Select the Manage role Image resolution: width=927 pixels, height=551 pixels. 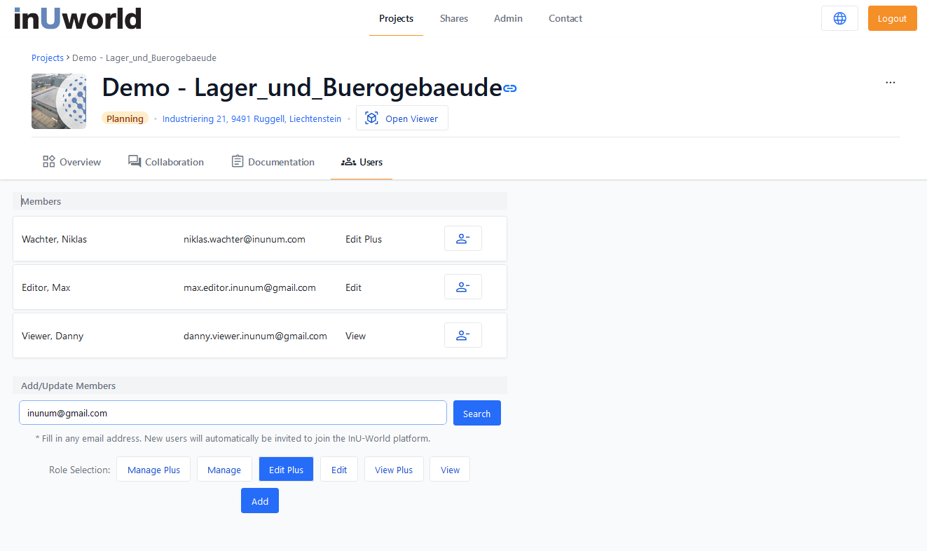224,470
